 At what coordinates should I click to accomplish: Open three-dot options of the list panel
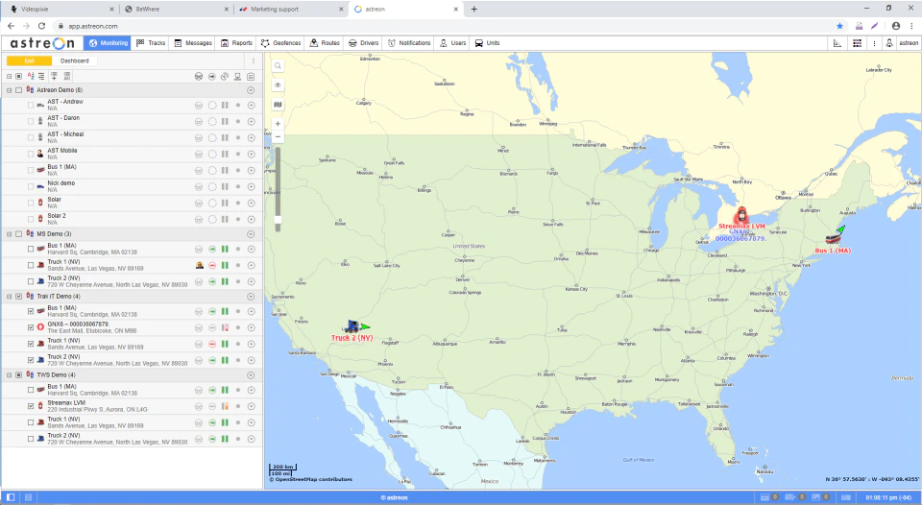click(254, 61)
